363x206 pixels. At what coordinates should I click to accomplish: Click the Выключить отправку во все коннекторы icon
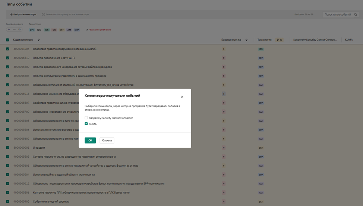(44, 15)
